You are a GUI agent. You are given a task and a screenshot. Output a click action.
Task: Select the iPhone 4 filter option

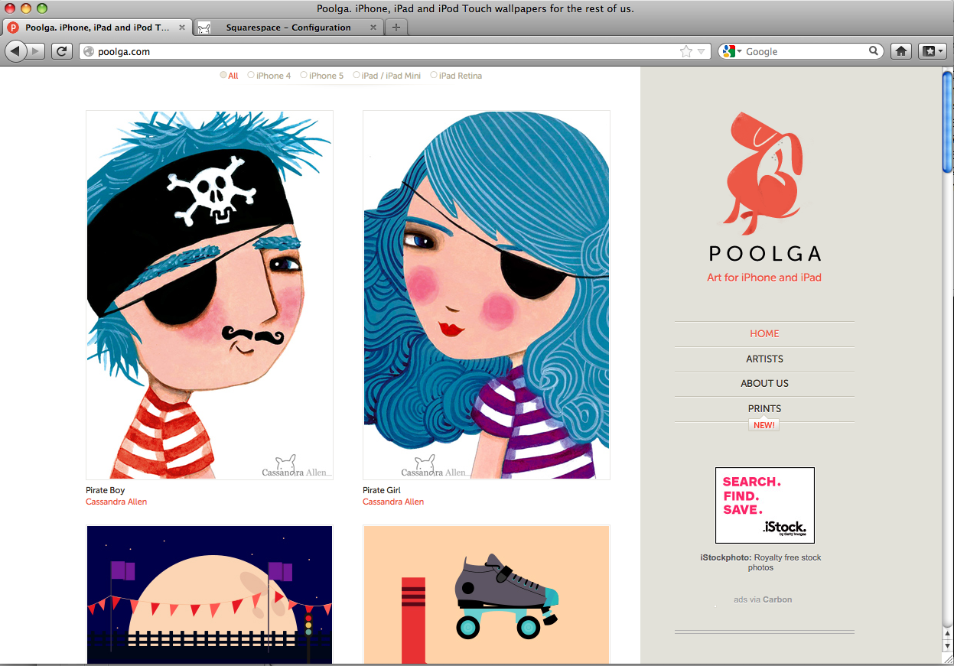pyautogui.click(x=269, y=76)
